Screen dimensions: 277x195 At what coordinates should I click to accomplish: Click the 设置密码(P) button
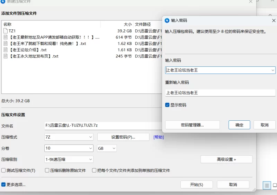click(123, 137)
